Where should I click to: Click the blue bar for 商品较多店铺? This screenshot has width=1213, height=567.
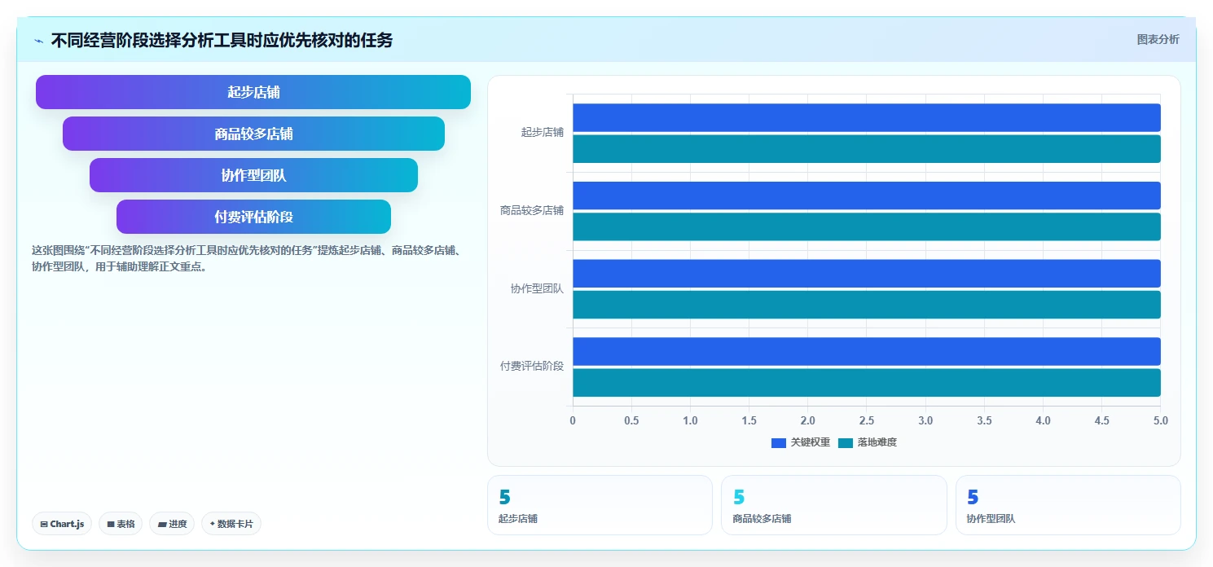867,196
